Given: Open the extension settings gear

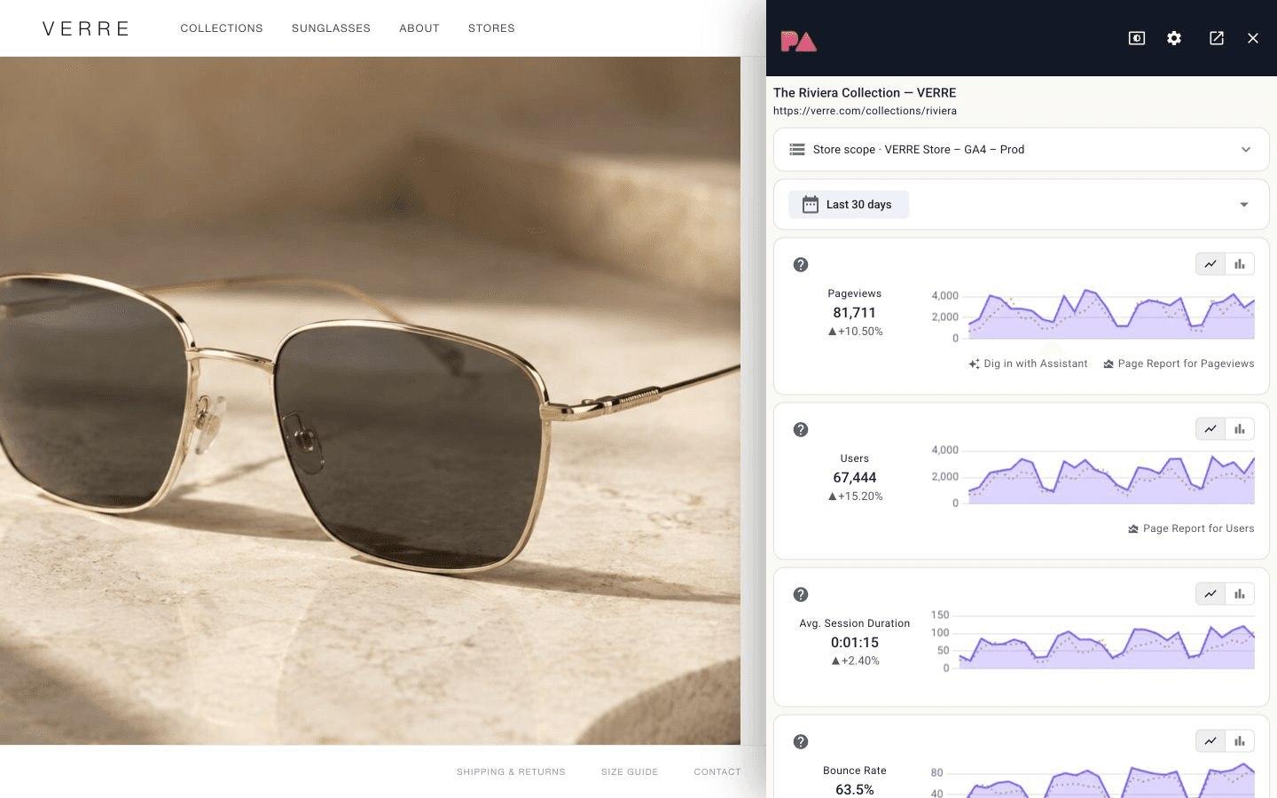Looking at the screenshot, I should point(1174,38).
